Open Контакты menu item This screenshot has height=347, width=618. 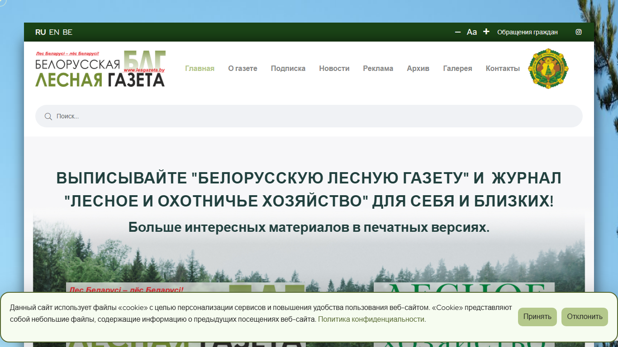point(503,69)
